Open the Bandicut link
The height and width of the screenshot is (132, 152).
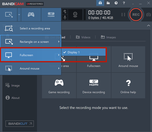click(20, 124)
